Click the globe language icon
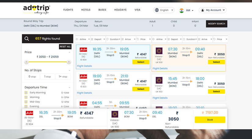 click(x=157, y=10)
